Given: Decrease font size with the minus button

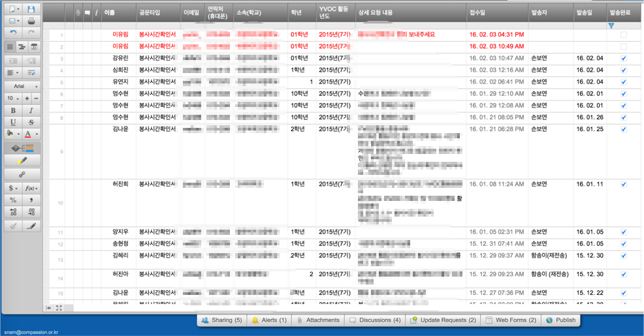Looking at the screenshot, I should click(36, 99).
